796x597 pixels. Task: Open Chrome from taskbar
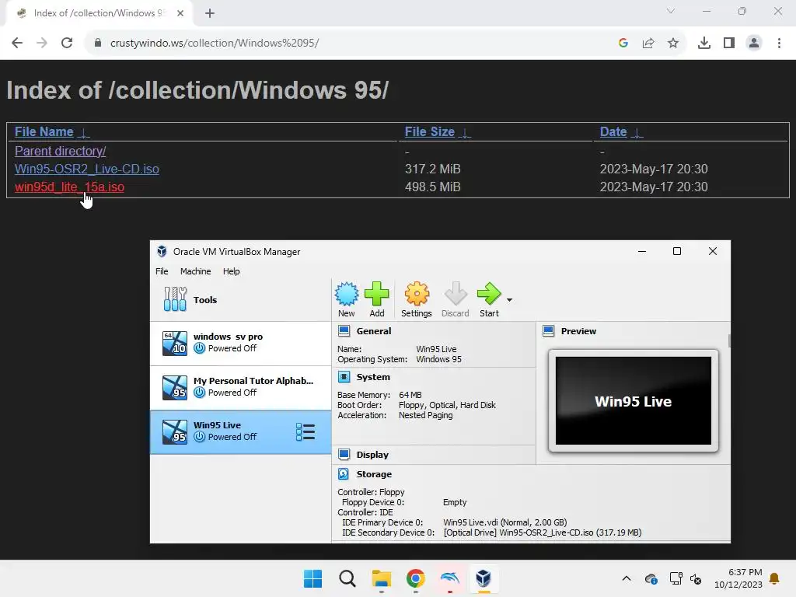[x=415, y=578]
